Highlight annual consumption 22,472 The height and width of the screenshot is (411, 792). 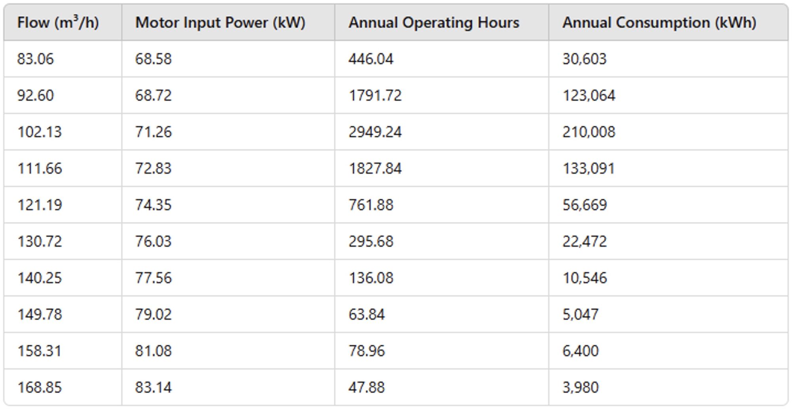584,241
